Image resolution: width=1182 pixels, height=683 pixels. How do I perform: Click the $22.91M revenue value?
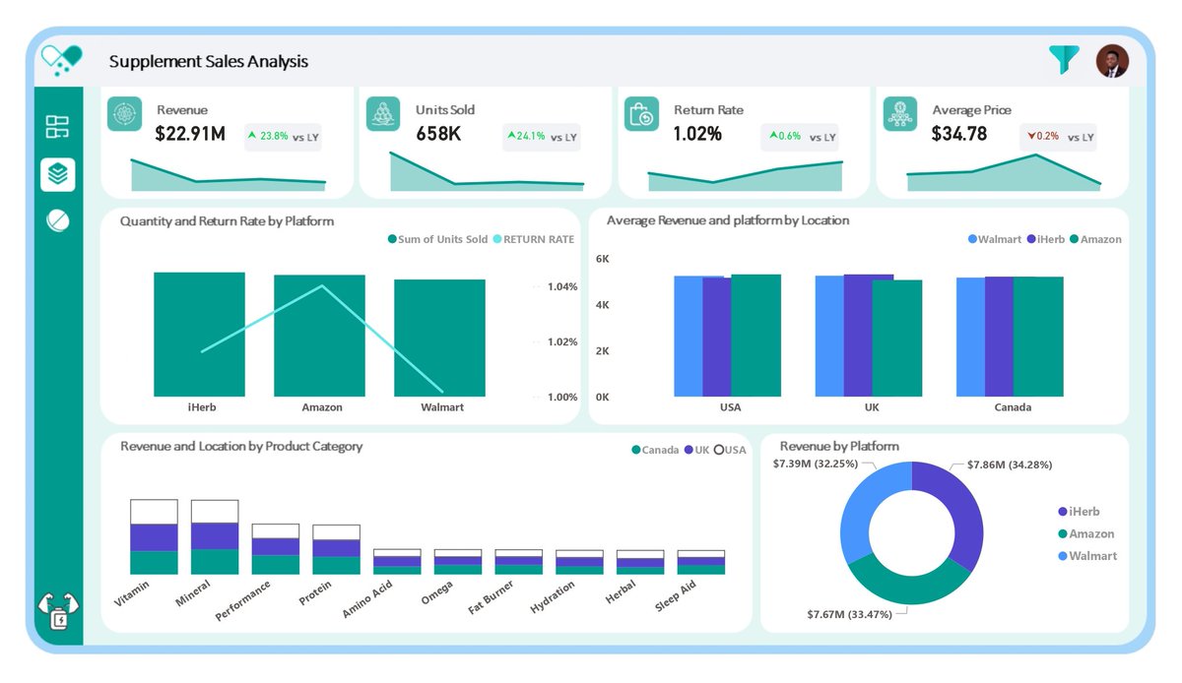click(x=190, y=134)
